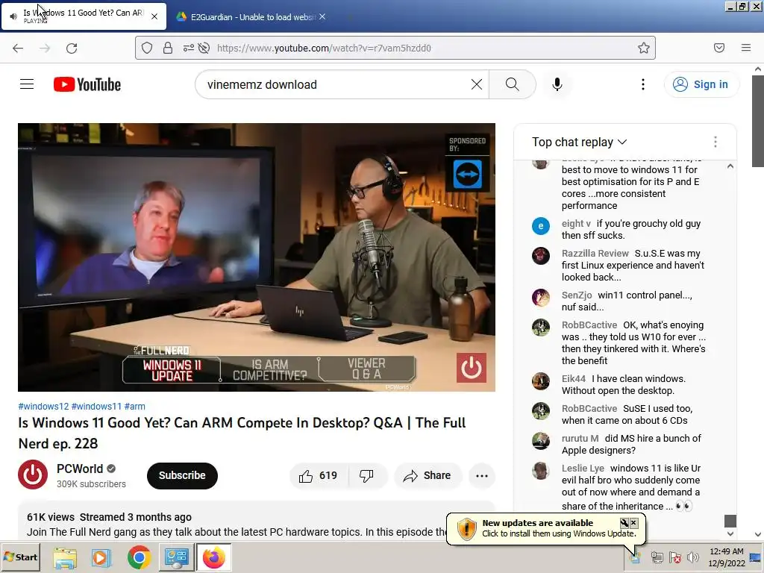Subscribe to the PCWorld channel
This screenshot has width=764, height=573.
pyautogui.click(x=182, y=475)
